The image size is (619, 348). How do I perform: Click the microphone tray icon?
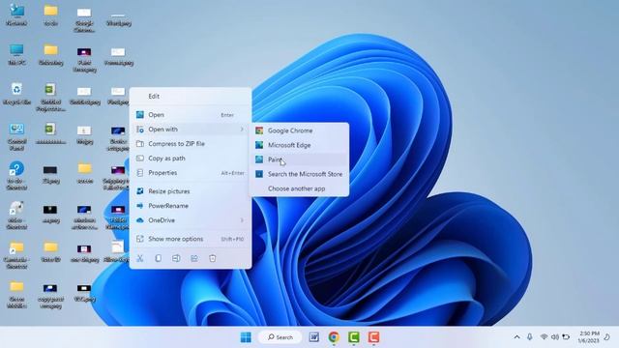(x=530, y=337)
